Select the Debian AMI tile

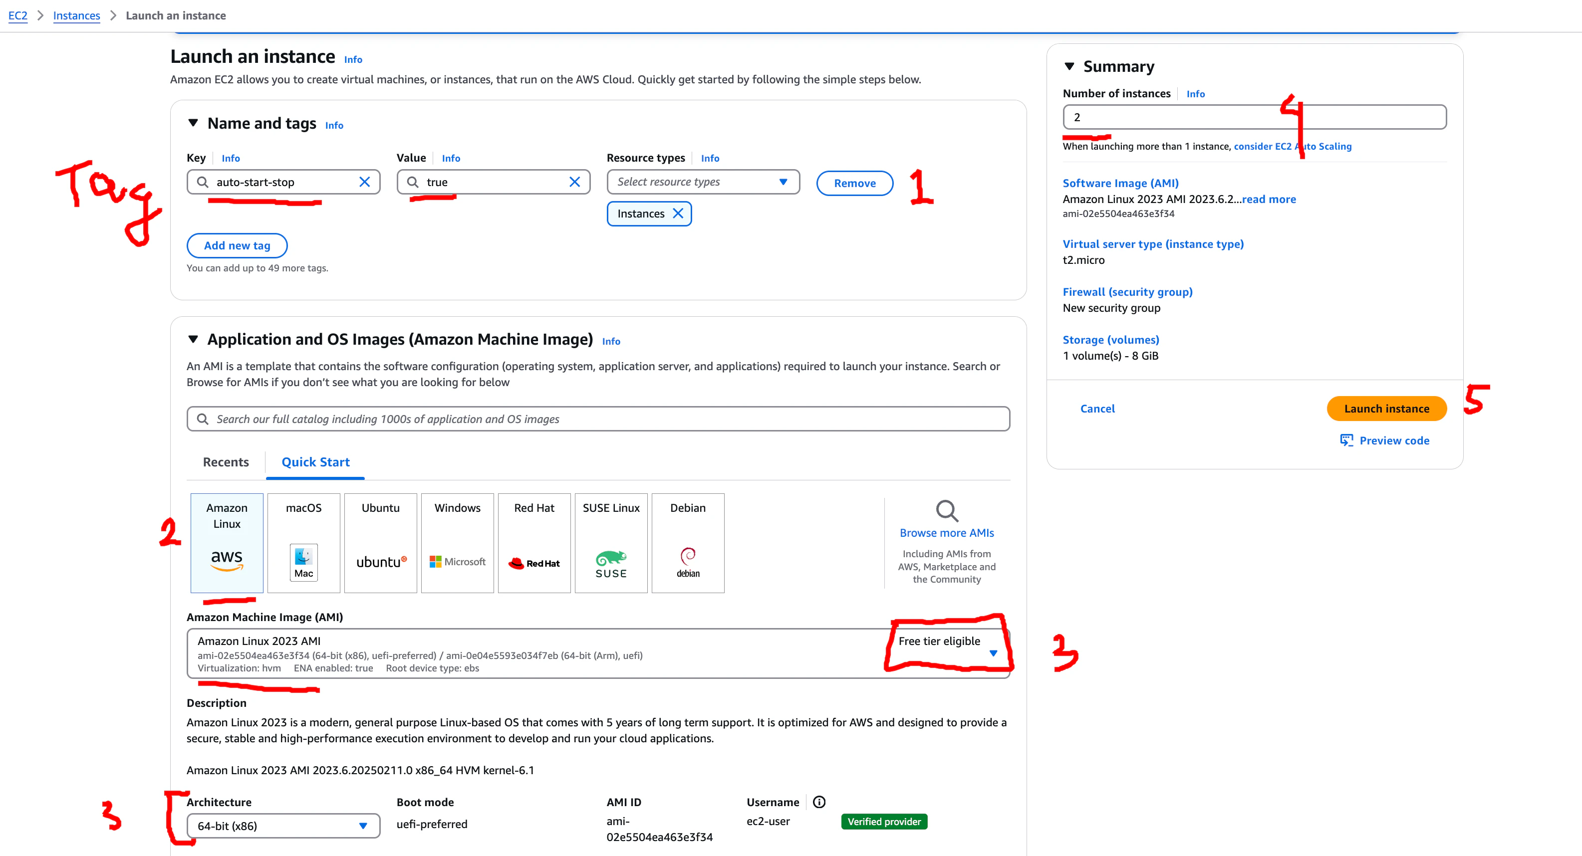click(x=688, y=543)
